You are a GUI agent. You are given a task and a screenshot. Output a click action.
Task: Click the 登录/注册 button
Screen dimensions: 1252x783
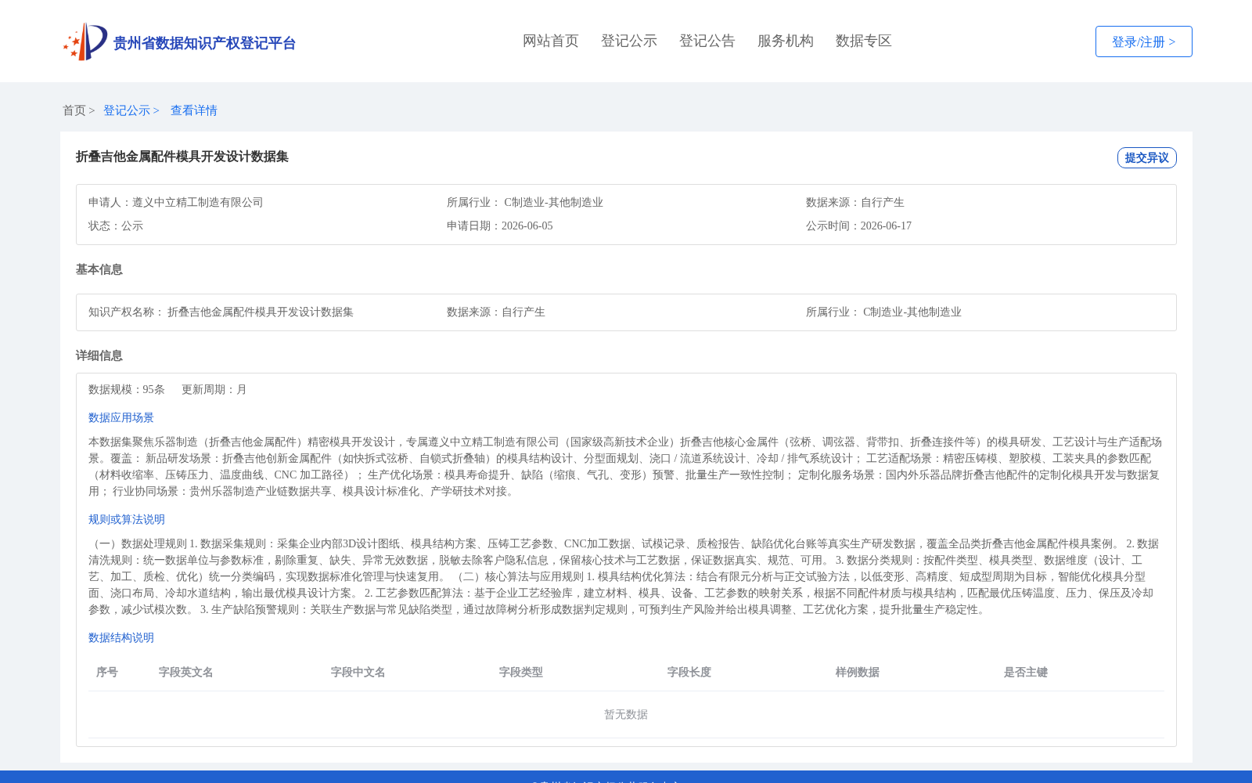coord(1143,41)
